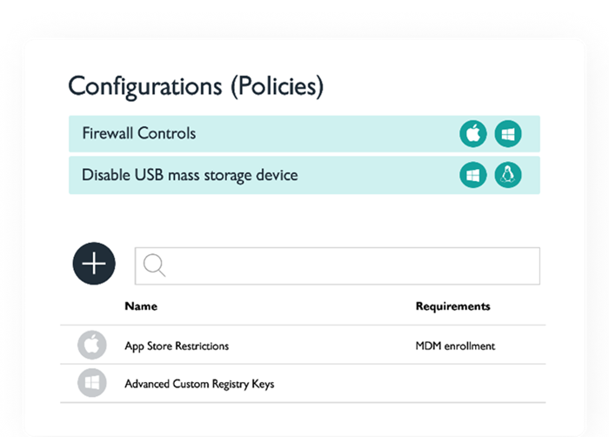The image size is (609, 437).
Task: Click the Apple icon on Firewall Controls
Action: [473, 134]
